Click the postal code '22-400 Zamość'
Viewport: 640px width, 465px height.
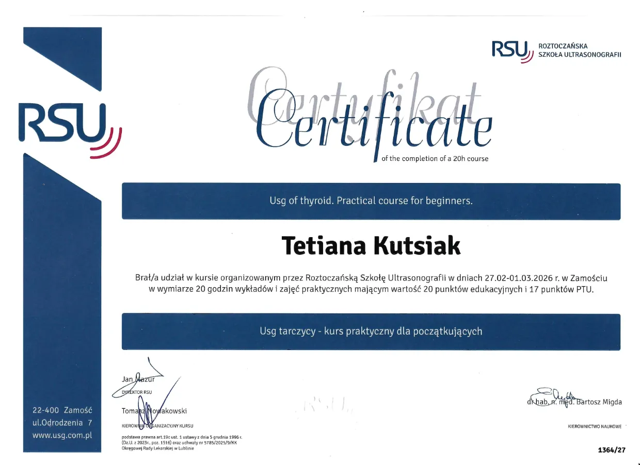pos(62,411)
